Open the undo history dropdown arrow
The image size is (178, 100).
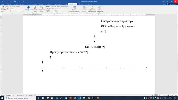(8, 1)
